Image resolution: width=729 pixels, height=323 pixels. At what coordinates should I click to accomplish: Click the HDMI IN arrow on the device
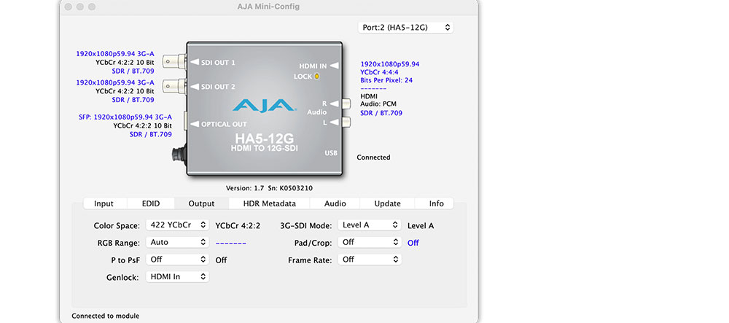335,66
